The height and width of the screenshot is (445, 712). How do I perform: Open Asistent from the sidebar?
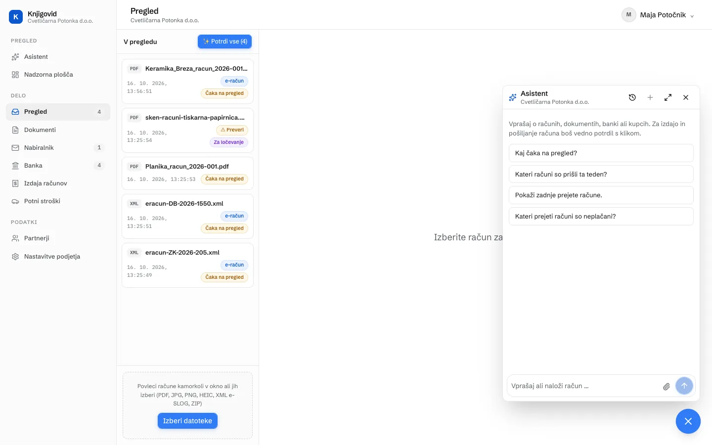[58, 57]
